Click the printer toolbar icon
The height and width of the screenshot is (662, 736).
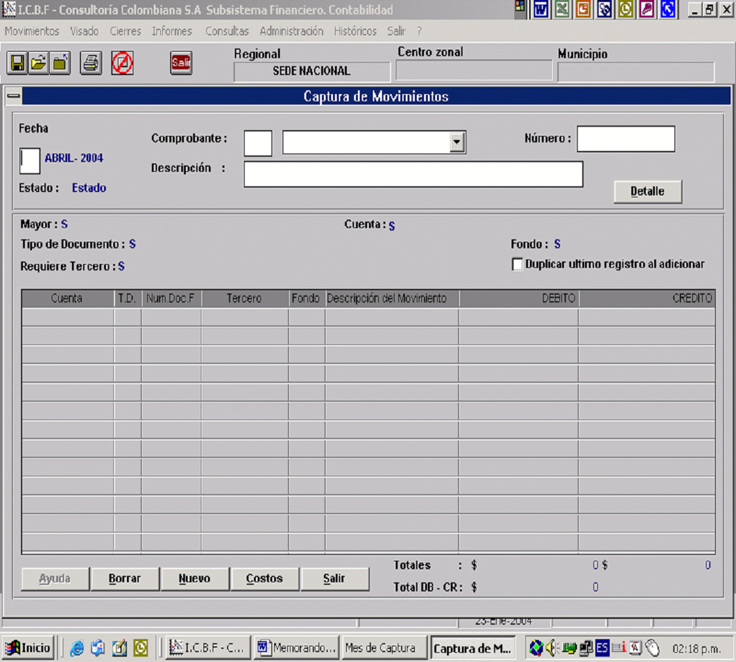click(x=91, y=63)
